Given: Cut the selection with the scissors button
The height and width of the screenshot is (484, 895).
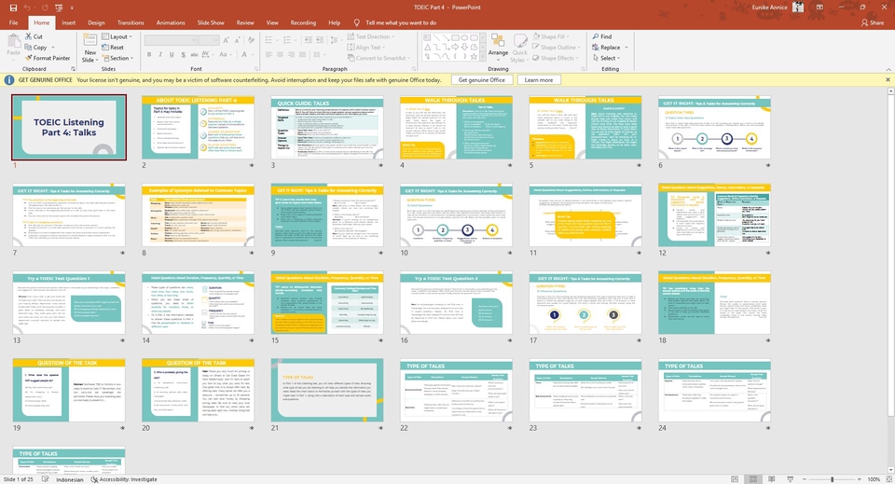Looking at the screenshot, I should pyautogui.click(x=34, y=36).
